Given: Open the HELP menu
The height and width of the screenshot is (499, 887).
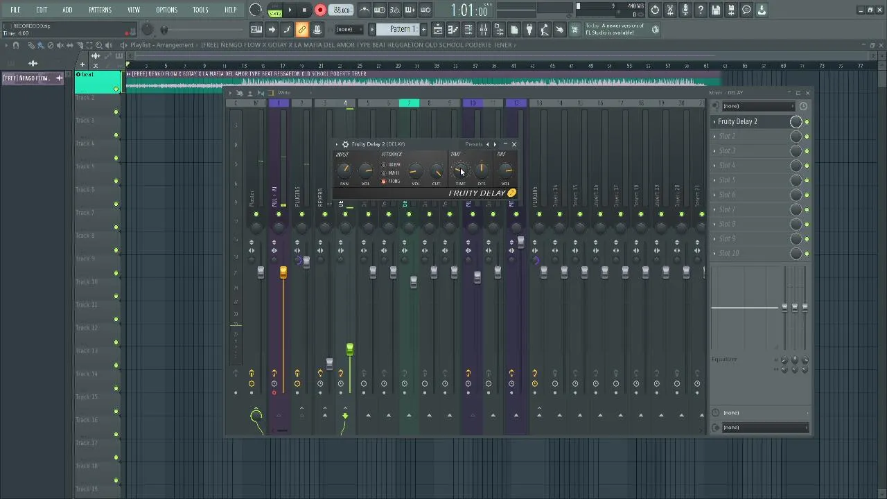Looking at the screenshot, I should pyautogui.click(x=231, y=10).
